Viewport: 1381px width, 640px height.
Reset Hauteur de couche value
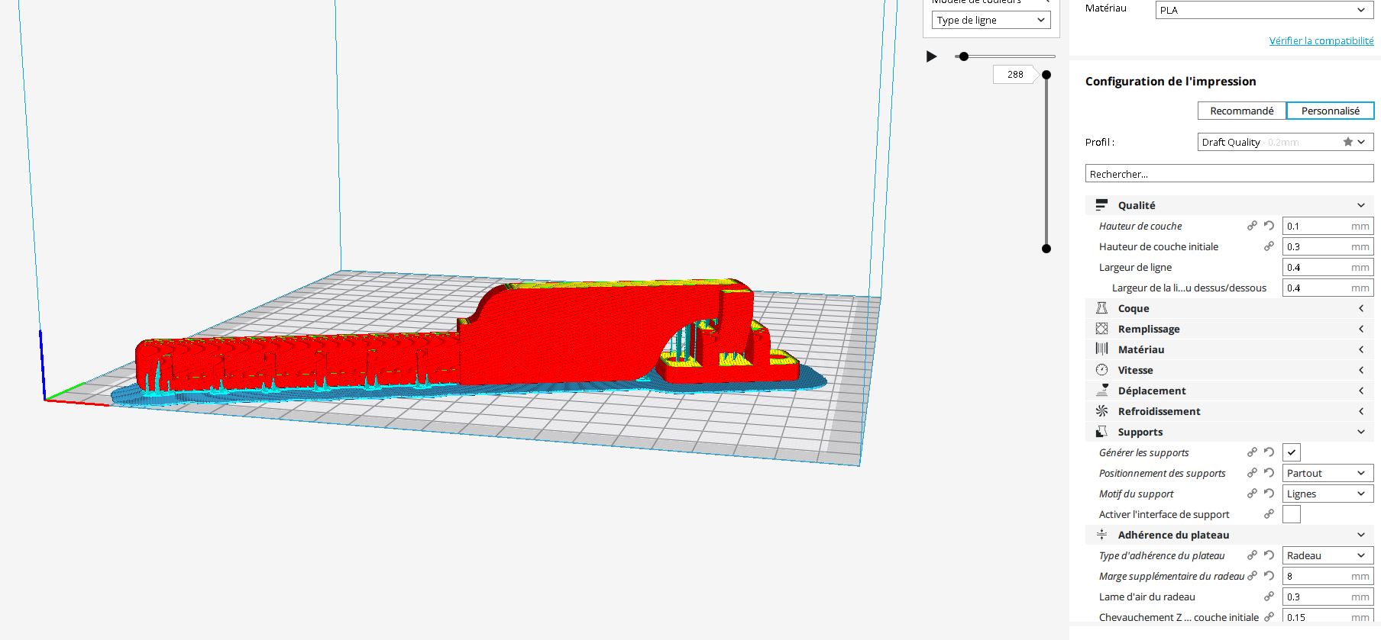1269,226
